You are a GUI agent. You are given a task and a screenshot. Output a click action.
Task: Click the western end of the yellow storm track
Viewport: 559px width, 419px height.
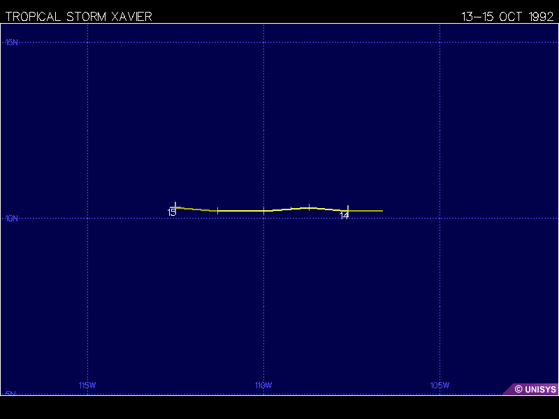[175, 207]
